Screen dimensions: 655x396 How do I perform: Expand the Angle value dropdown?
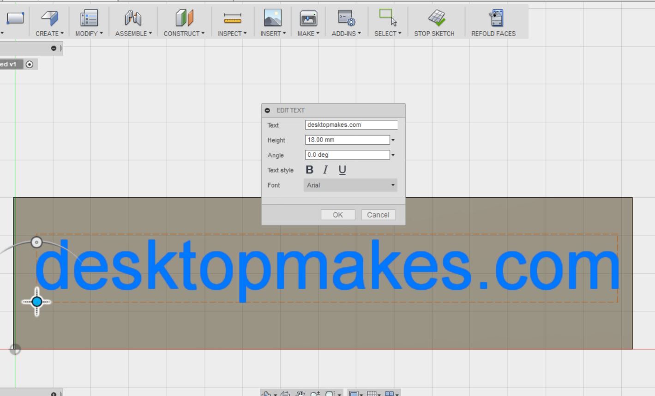[393, 154]
